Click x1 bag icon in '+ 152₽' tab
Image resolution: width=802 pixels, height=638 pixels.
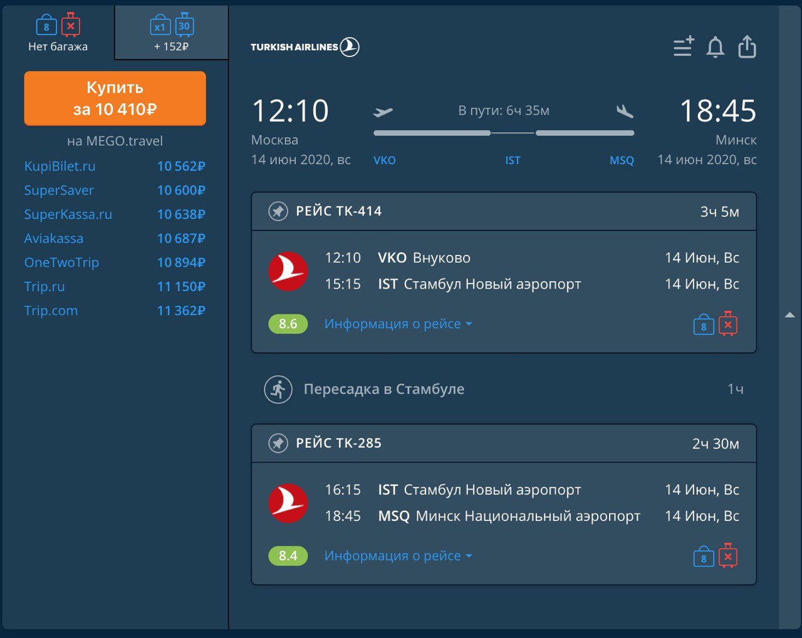pos(160,26)
